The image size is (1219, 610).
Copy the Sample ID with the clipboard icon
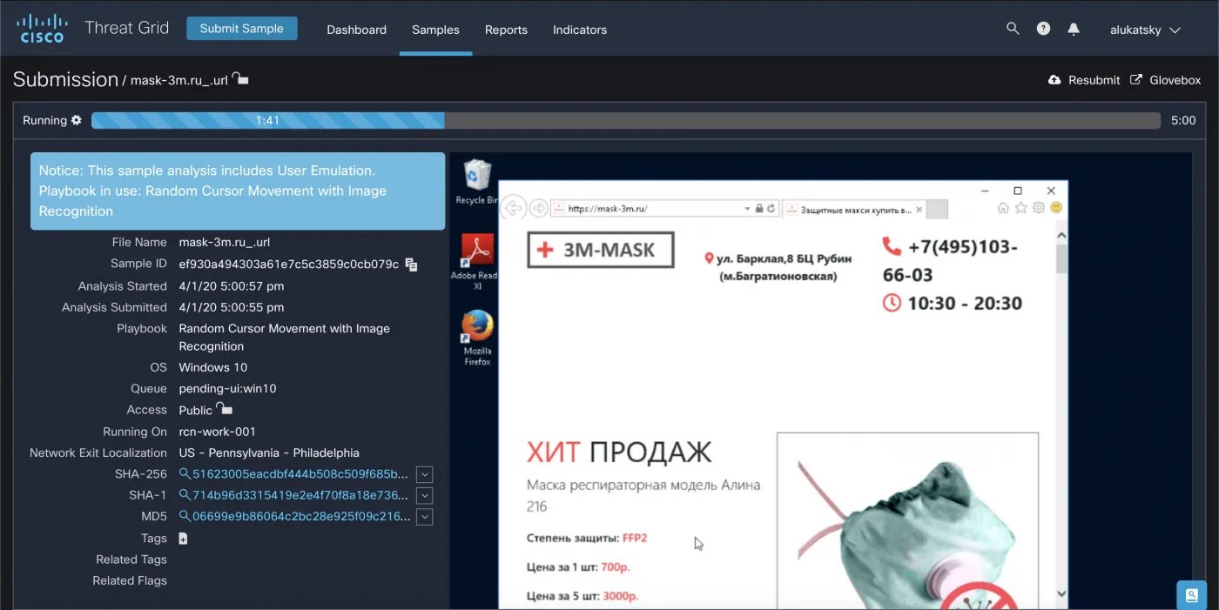[x=412, y=265]
